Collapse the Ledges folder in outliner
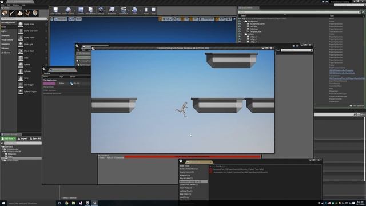This screenshot has width=366, height=206. click(x=244, y=34)
